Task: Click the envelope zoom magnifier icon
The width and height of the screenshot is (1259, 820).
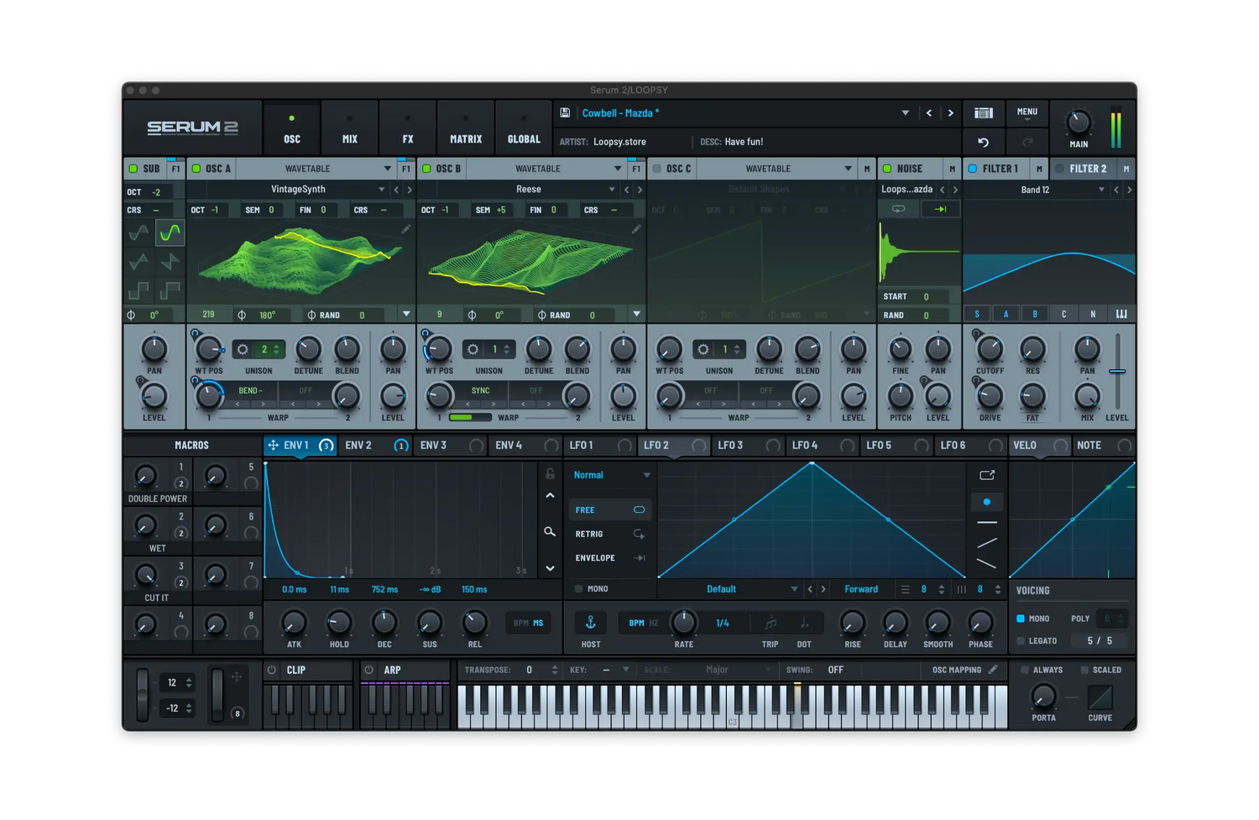Action: pos(550,531)
